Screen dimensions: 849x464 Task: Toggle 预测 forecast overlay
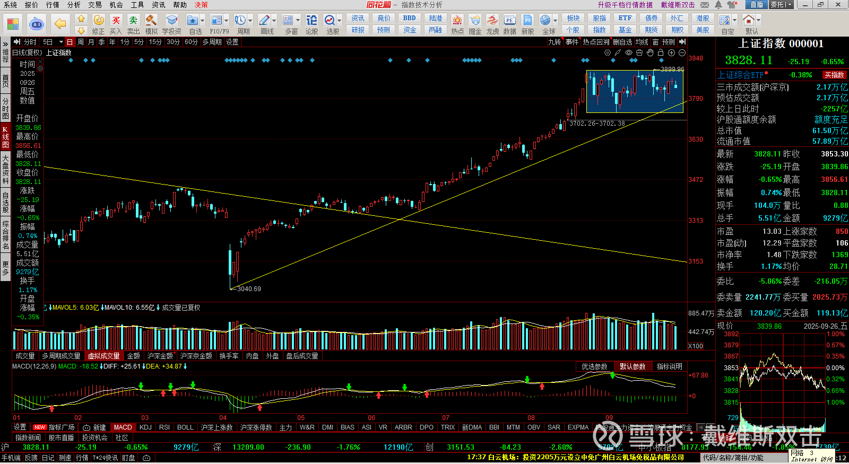pos(669,42)
